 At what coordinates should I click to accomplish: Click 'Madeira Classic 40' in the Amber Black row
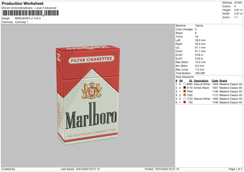[x=231, y=88]
